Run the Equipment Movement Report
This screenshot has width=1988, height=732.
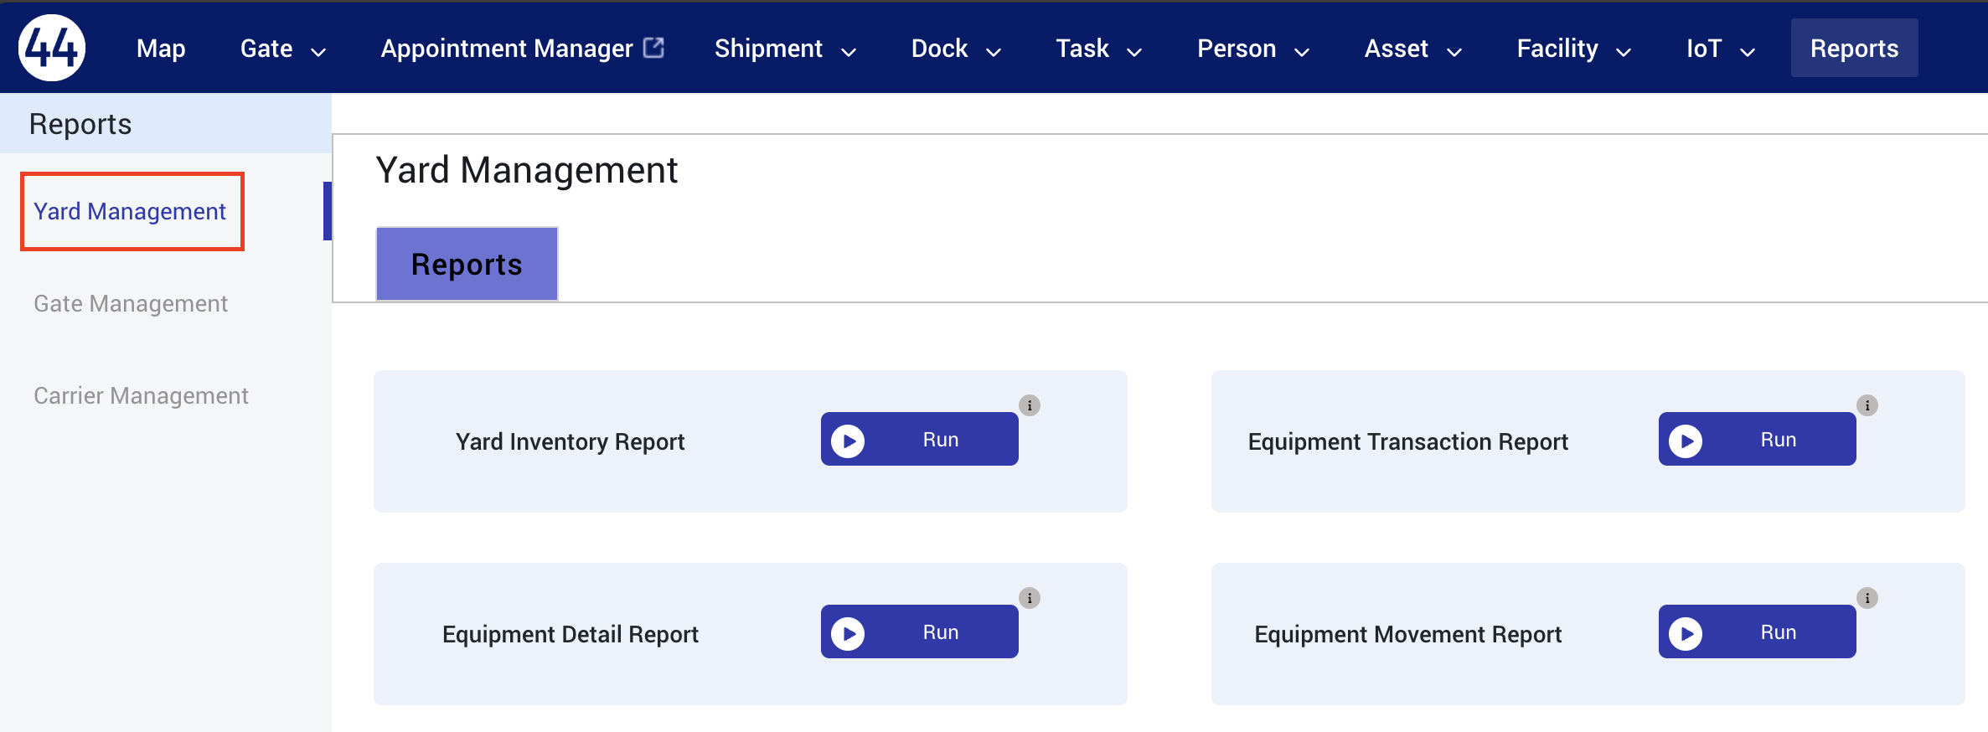coord(1758,631)
